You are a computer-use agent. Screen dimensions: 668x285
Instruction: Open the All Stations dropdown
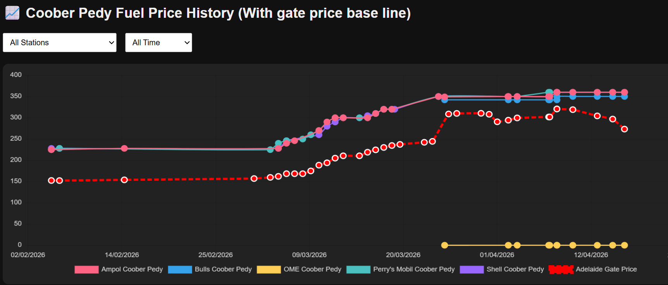(x=60, y=43)
